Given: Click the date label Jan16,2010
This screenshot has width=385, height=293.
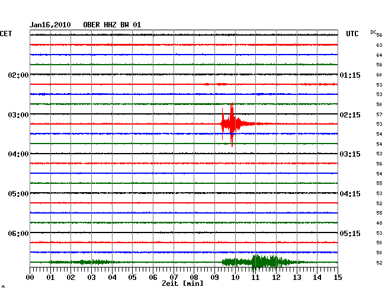Looking at the screenshot, I should click(x=50, y=25).
